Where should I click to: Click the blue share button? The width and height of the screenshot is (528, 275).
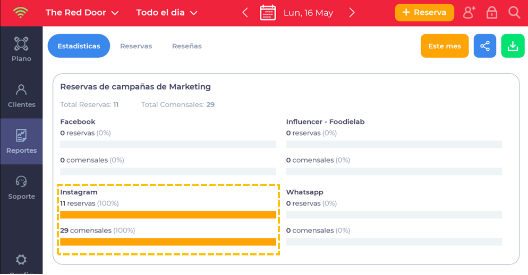tap(484, 46)
